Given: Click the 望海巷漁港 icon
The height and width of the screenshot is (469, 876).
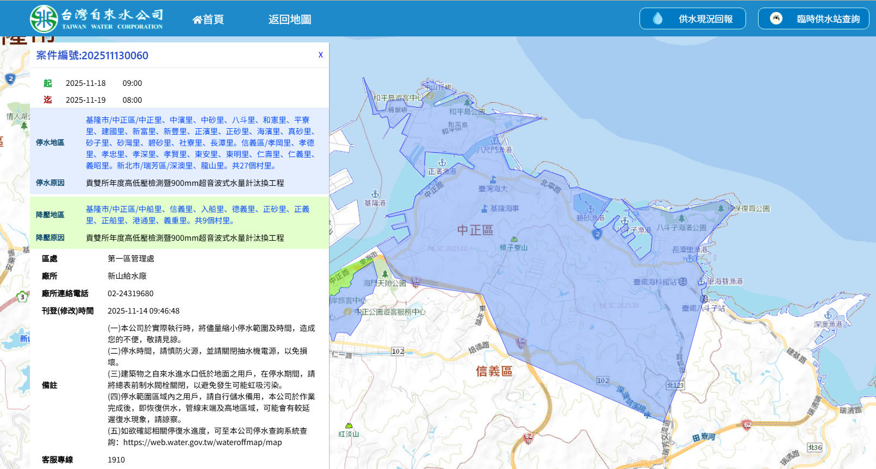Looking at the screenshot, I should [x=702, y=281].
